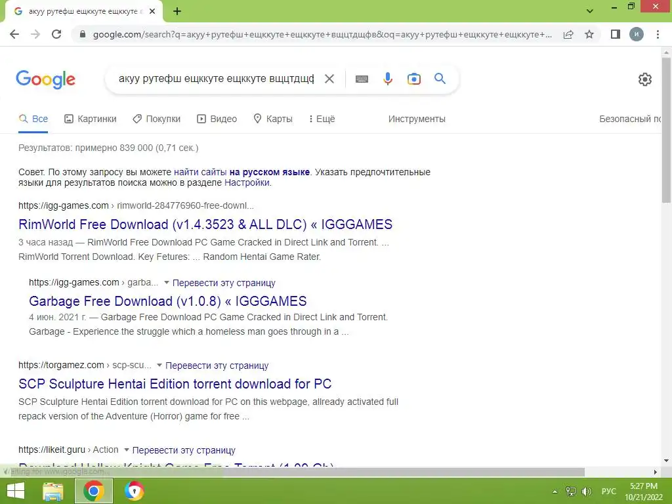This screenshot has width=672, height=504.
Task: Show hidden system tray icons
Action: pyautogui.click(x=555, y=492)
